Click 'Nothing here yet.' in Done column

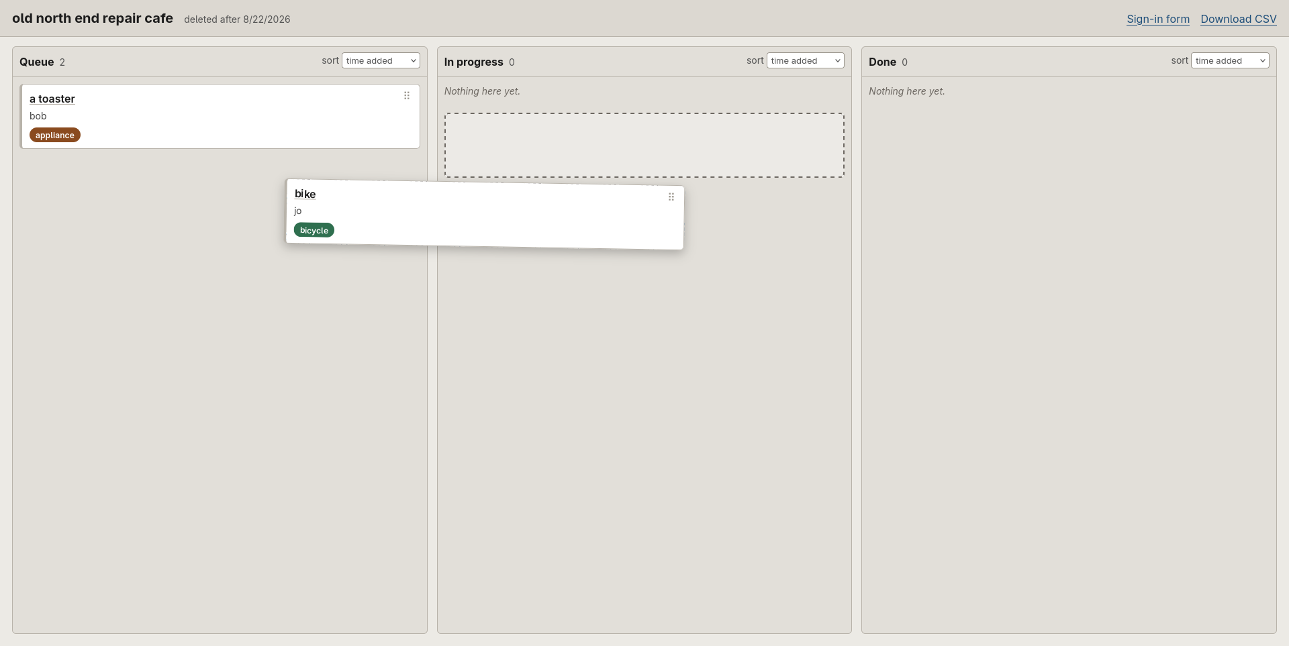(x=907, y=91)
